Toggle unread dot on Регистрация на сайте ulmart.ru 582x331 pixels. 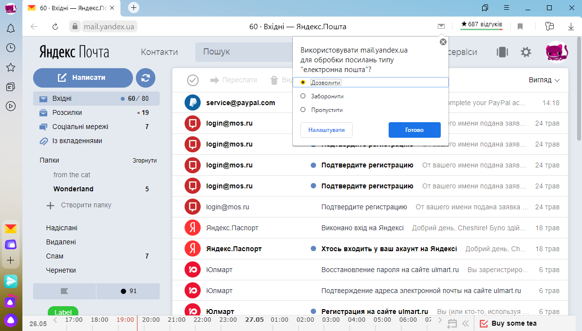point(313,312)
